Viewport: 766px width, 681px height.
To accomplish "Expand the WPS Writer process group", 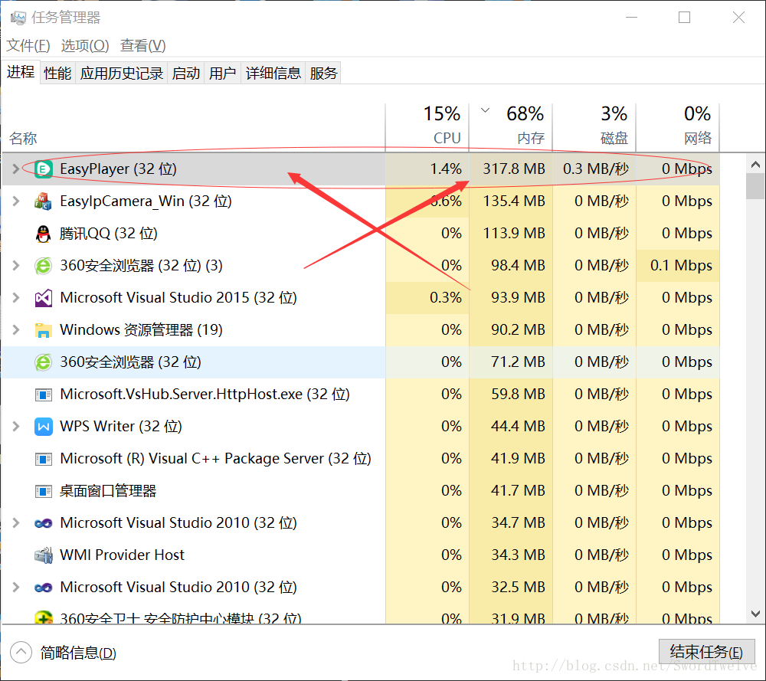I will coord(15,427).
